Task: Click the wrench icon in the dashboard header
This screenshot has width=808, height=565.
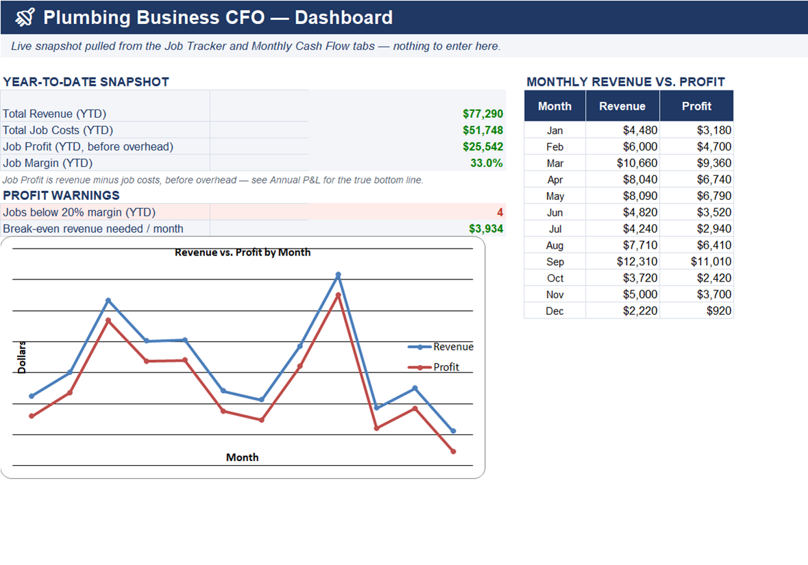Action: [25, 18]
